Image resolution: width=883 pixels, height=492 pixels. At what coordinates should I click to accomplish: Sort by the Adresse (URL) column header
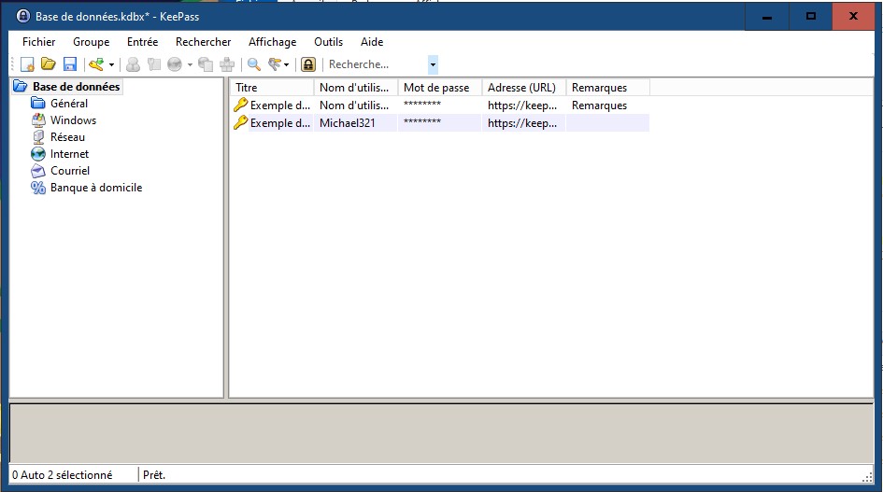[x=523, y=87]
